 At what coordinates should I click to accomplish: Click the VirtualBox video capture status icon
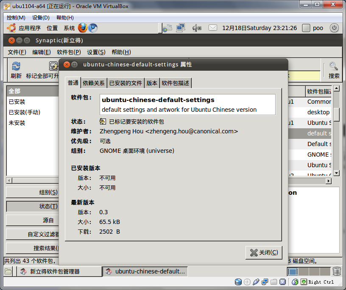(x=282, y=282)
